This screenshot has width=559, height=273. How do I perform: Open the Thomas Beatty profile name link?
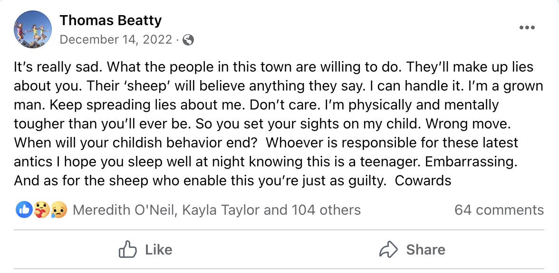pos(111,21)
